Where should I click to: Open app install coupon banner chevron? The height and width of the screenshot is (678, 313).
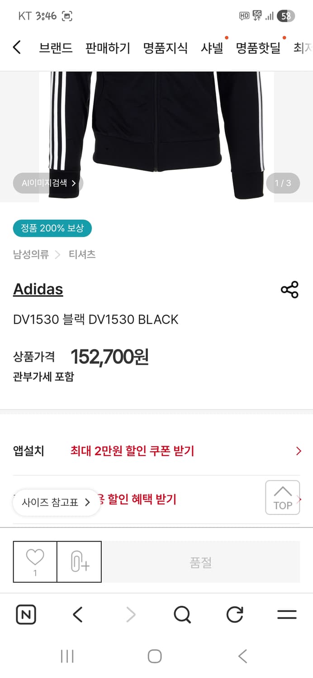tap(299, 451)
